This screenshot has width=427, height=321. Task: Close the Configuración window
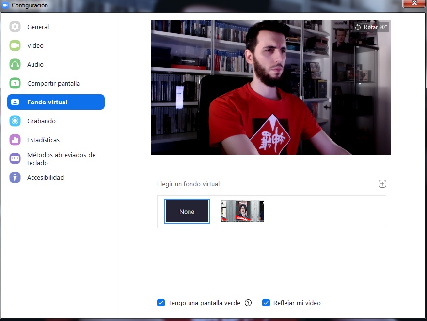point(413,4)
